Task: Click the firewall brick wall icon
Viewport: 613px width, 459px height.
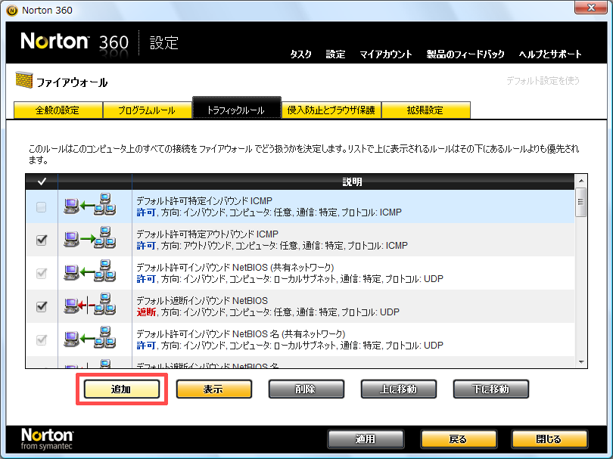Action: pos(23,82)
